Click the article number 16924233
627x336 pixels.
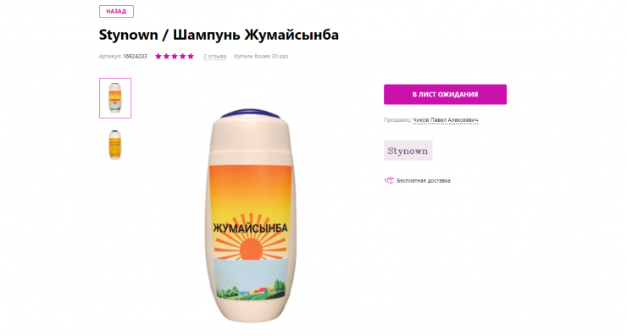tap(135, 57)
